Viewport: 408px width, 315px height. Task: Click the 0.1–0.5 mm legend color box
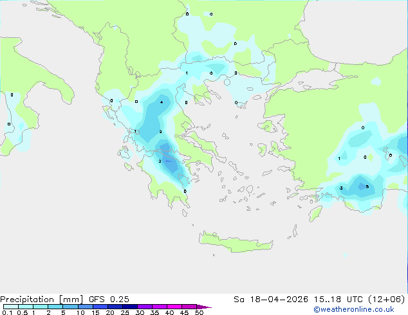(x=11, y=307)
